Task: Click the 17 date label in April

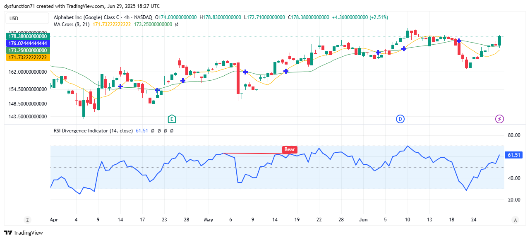Action: coord(142,220)
